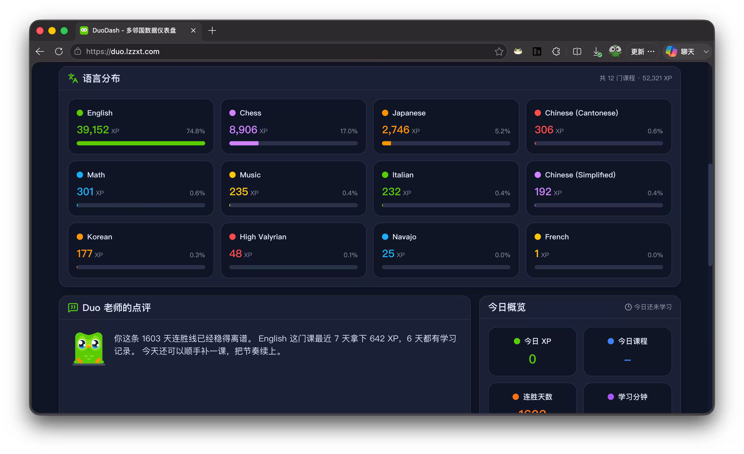Image resolution: width=744 pixels, height=454 pixels.
Task: Click the orange dot beside Japanese
Action: tap(385, 113)
